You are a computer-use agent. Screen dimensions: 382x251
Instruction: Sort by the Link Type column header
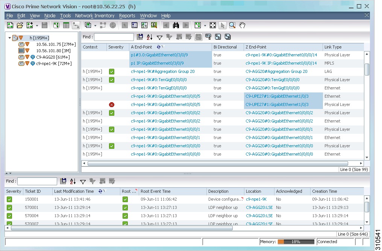tap(343, 47)
